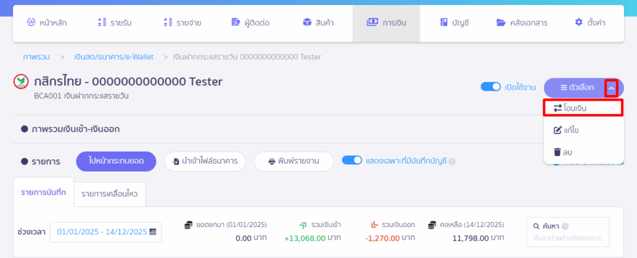Viewport: 637px width, 258px height.
Task: Click the Kasikorn bank logo icon
Action: (x=21, y=83)
